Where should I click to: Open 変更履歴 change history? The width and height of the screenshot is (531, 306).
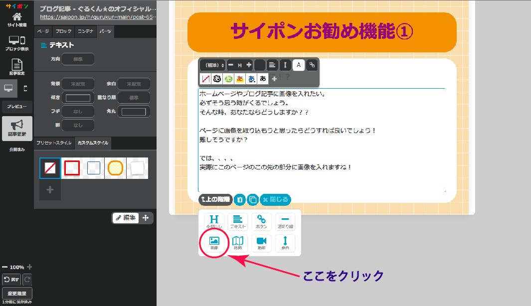pyautogui.click(x=17, y=294)
